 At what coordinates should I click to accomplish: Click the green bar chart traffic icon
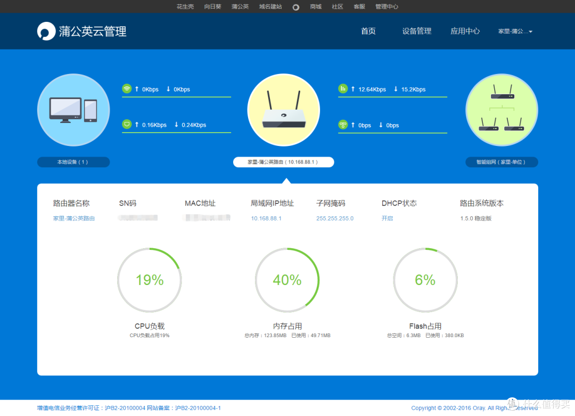point(343,89)
